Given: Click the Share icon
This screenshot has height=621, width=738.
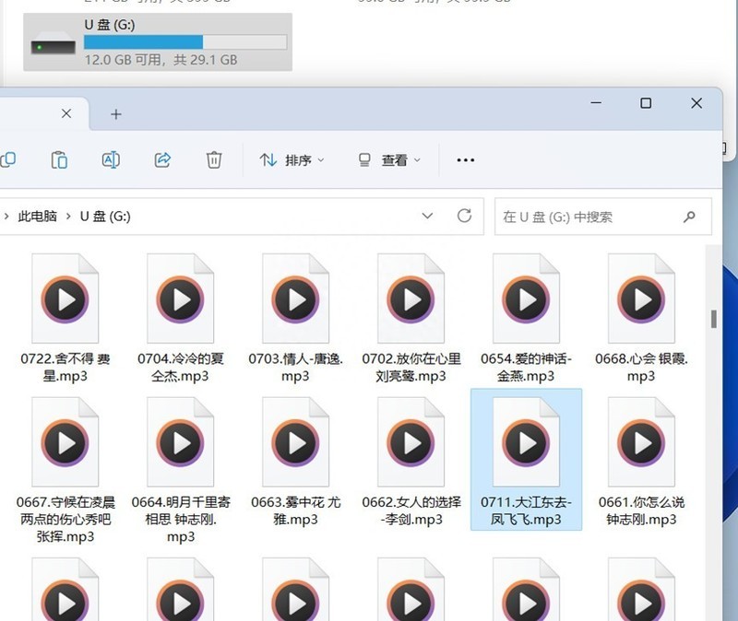Looking at the screenshot, I should click(162, 159).
